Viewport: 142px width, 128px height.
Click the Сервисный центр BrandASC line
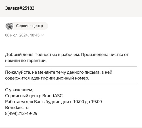click(x=34, y=96)
